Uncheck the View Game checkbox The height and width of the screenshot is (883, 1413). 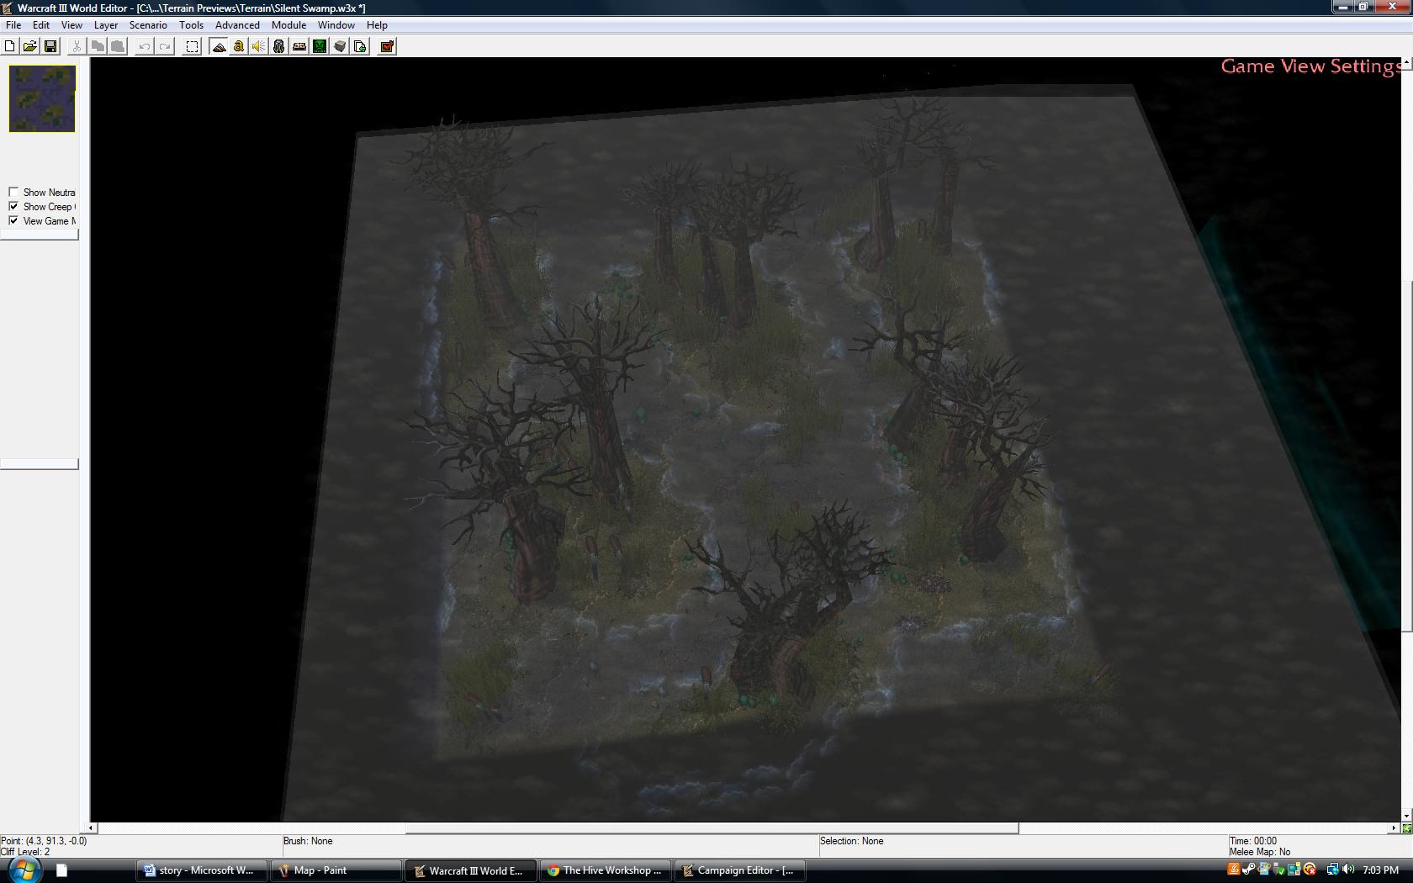pos(13,220)
